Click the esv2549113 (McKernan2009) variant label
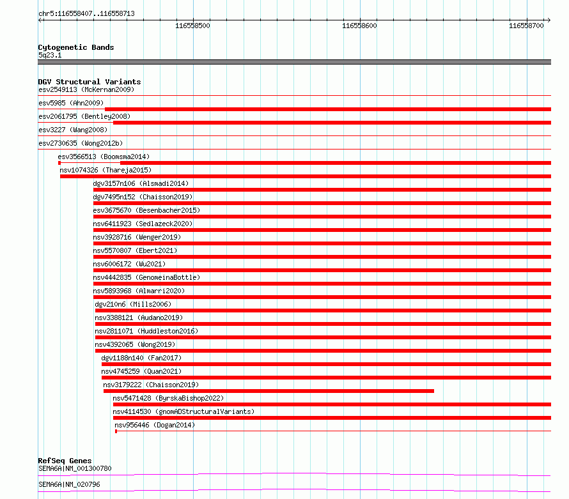The height and width of the screenshot is (499, 569). point(86,89)
